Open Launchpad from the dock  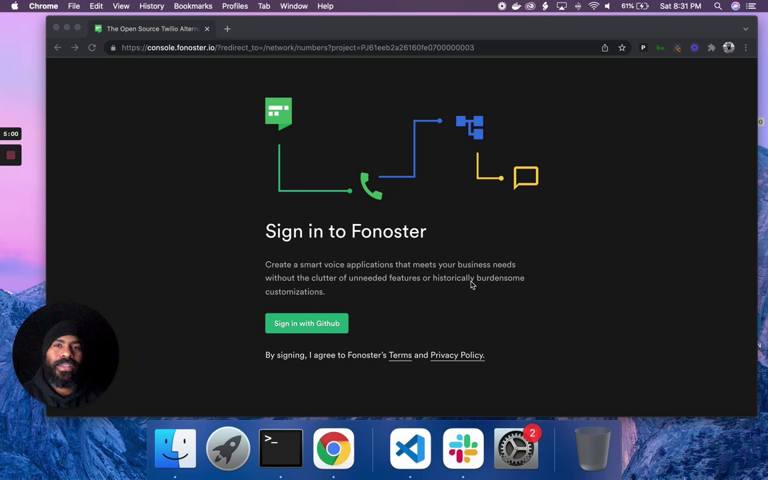[x=228, y=449]
